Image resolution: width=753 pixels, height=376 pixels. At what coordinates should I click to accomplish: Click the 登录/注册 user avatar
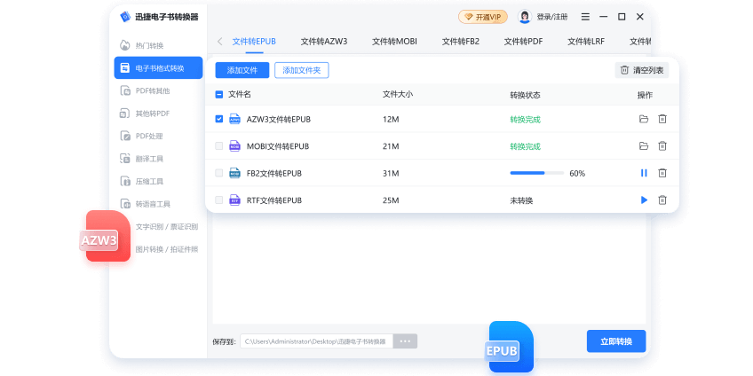coord(525,17)
